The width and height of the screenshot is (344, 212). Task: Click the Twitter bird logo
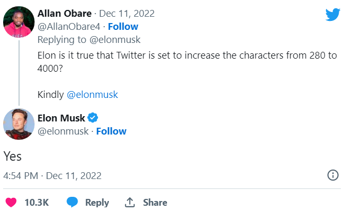click(x=332, y=14)
